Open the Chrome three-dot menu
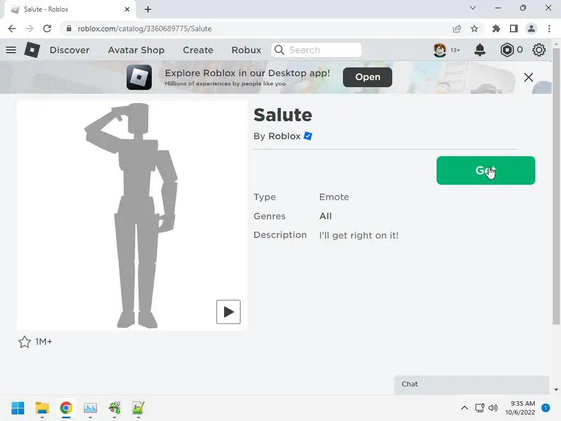This screenshot has height=421, width=561. (549, 29)
